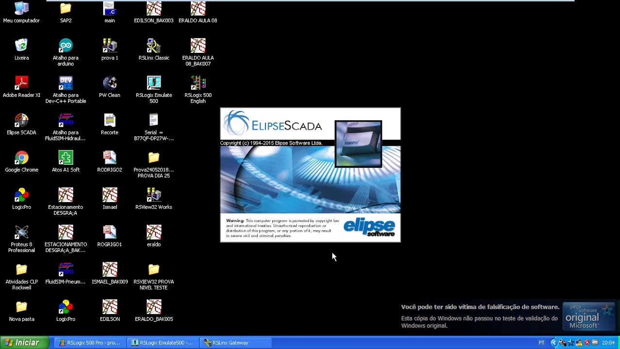Open the Meu computador desktop icon
Screen dimensions: 620x349
tap(21, 12)
